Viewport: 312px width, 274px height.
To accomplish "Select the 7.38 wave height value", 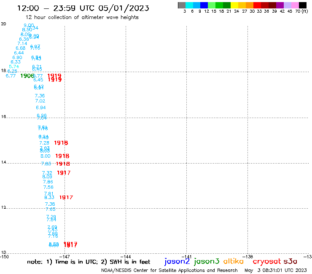I will tap(50, 204).
